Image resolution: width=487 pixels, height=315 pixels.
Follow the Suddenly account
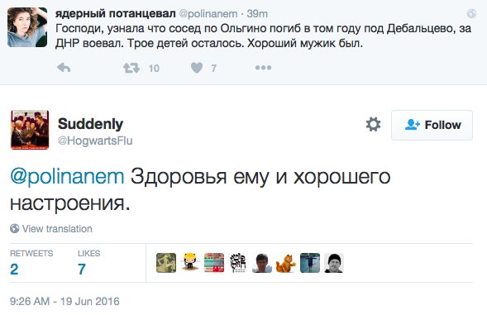click(x=432, y=125)
